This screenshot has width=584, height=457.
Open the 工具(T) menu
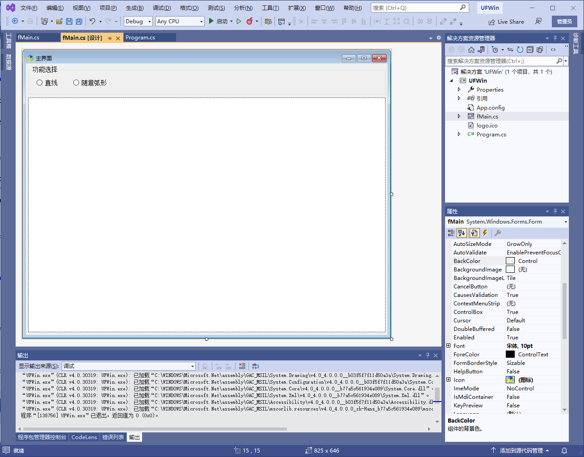(270, 8)
